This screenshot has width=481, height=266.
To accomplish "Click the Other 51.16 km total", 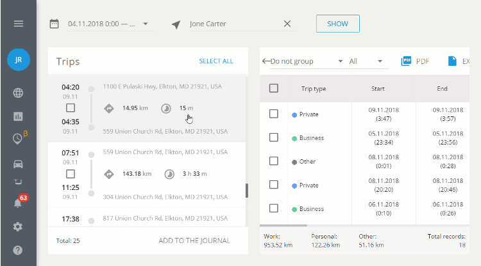I will click(x=371, y=240).
